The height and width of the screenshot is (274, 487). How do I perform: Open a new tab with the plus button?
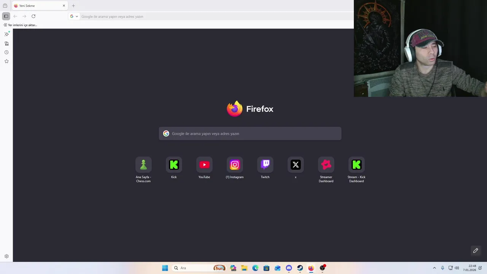[x=73, y=6]
